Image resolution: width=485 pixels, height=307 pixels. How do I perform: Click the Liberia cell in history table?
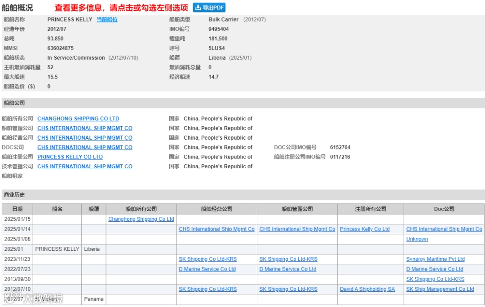tap(94, 249)
